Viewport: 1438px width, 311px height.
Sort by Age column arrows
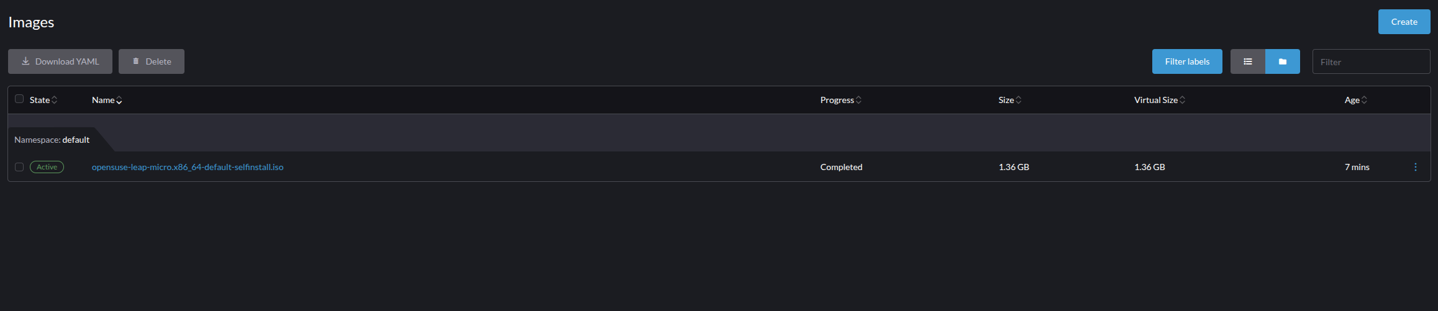point(1363,100)
